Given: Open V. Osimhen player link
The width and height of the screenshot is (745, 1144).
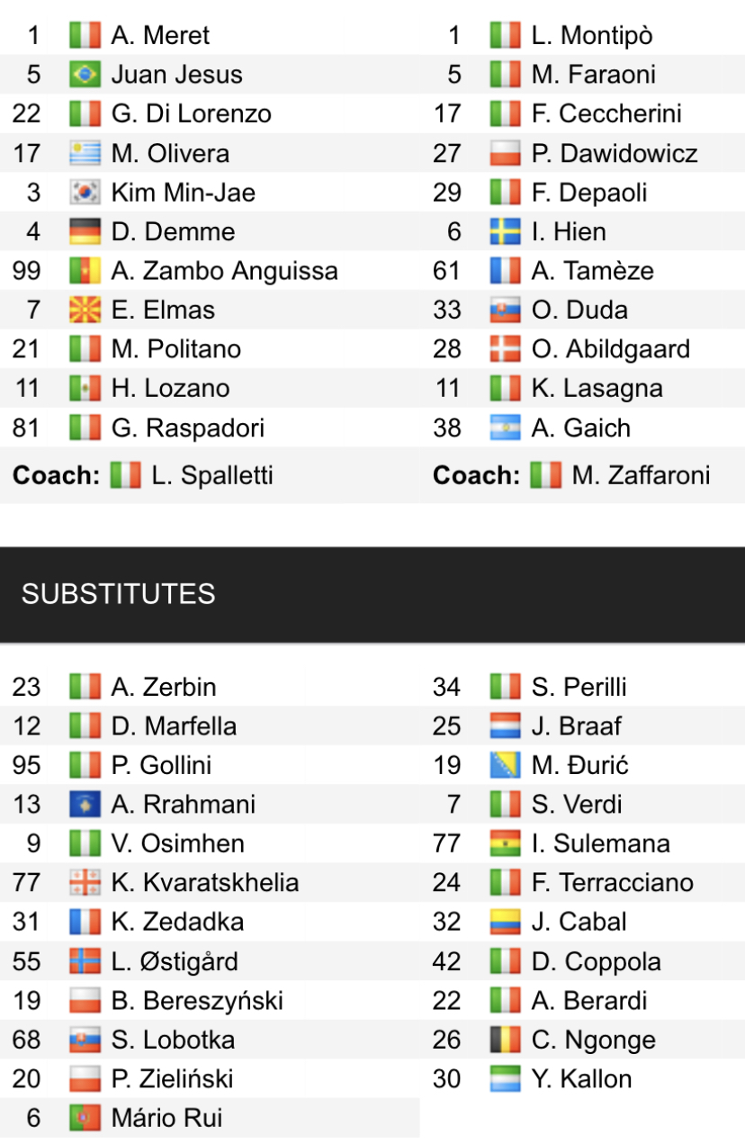Looking at the screenshot, I should 177,844.
